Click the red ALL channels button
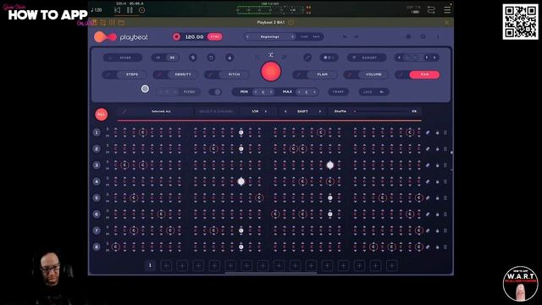The image size is (542, 305). pyautogui.click(x=102, y=114)
